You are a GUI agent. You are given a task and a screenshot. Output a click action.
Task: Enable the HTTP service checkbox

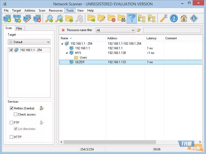tap(11, 137)
